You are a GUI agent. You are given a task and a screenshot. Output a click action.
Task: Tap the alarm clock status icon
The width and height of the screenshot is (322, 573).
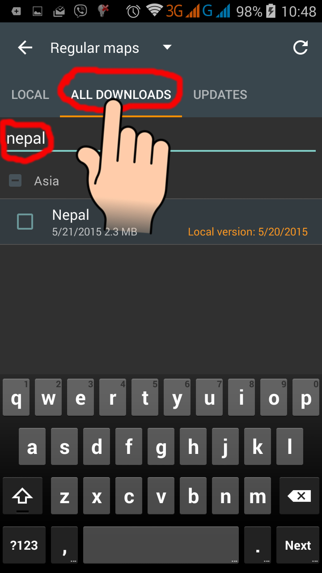pos(133,11)
